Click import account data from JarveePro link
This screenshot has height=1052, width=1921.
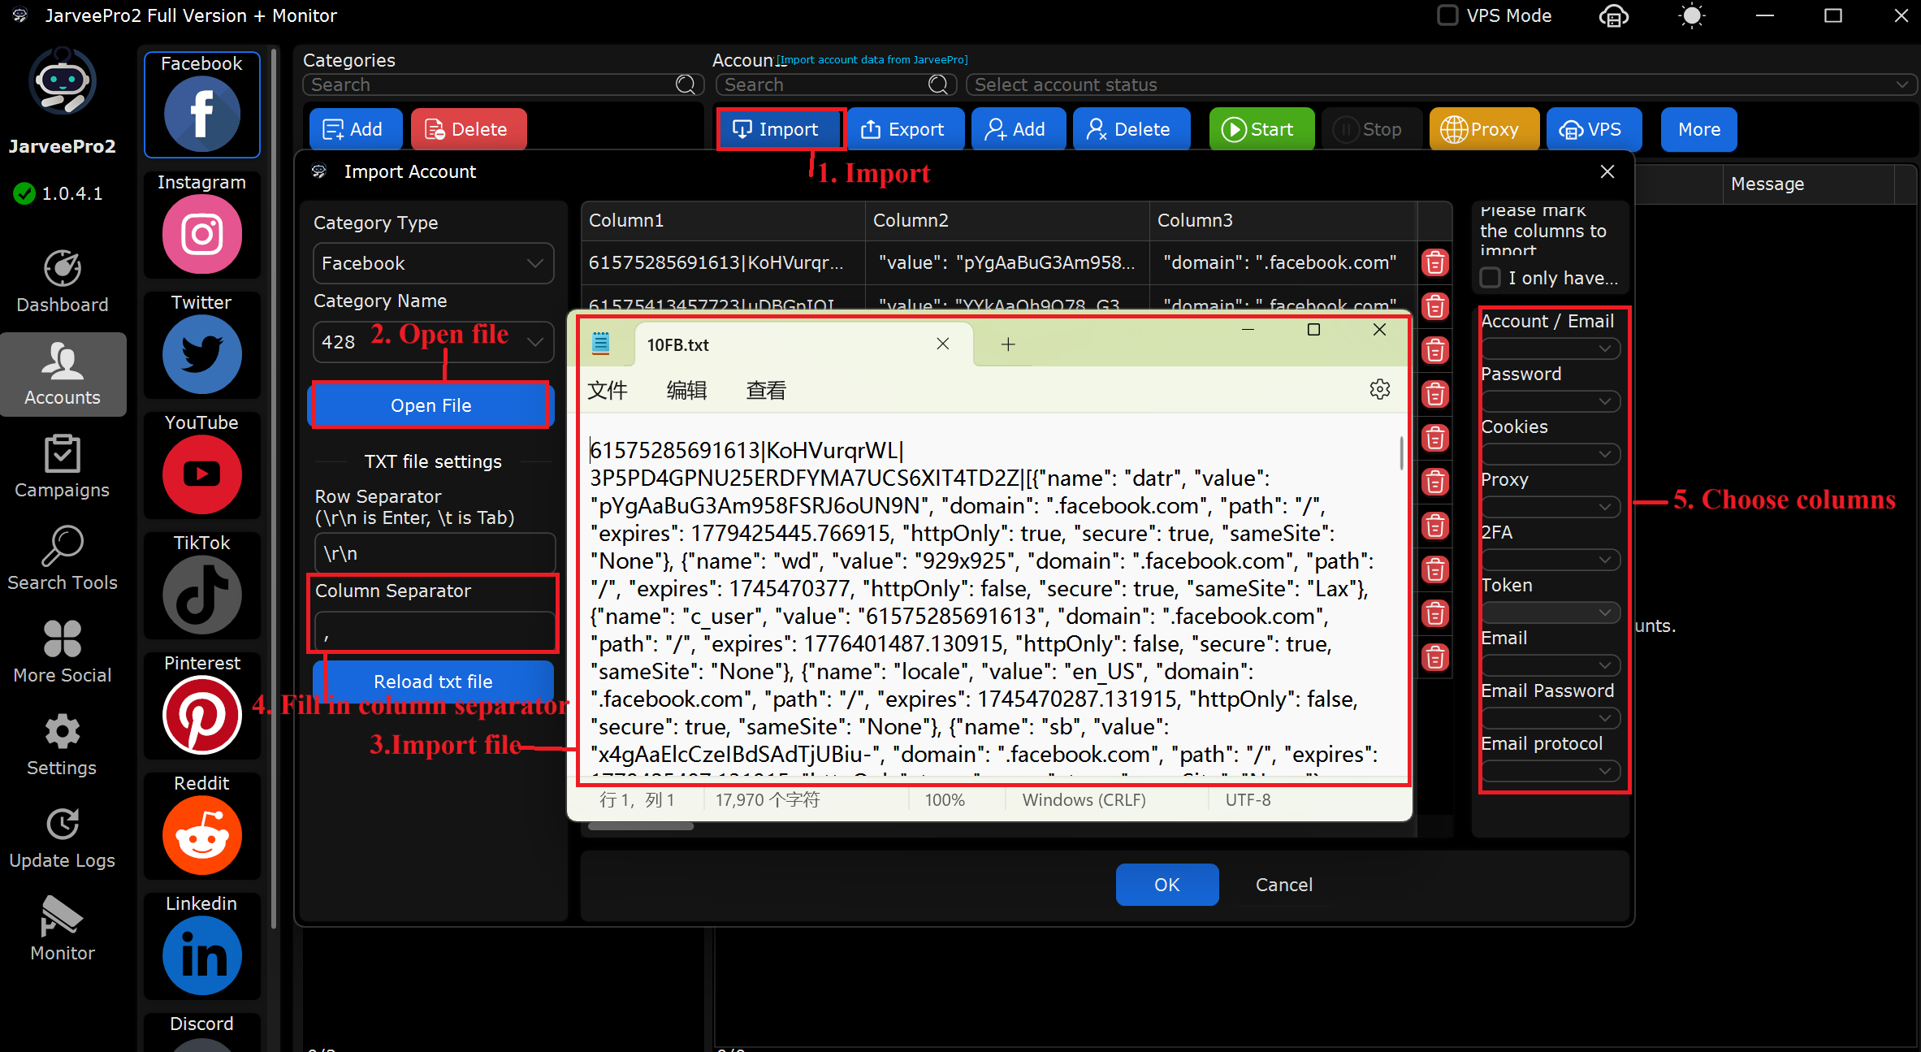tap(872, 59)
